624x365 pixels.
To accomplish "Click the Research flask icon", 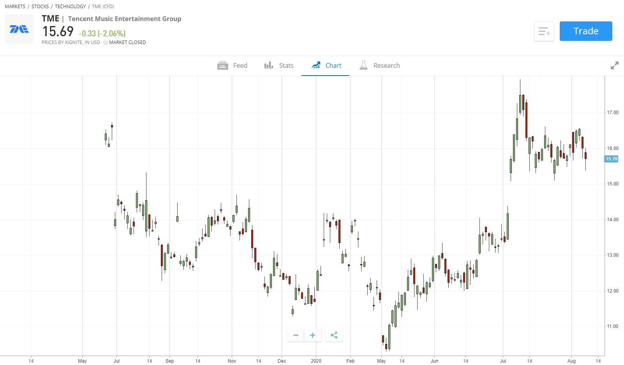I will [363, 65].
